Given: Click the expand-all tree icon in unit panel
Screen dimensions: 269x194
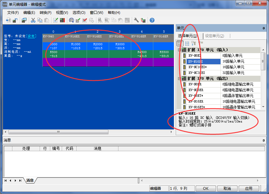Looking at the screenshot, I should (194, 43).
